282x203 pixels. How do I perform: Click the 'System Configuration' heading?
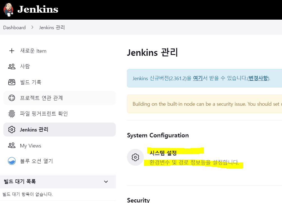[158, 135]
